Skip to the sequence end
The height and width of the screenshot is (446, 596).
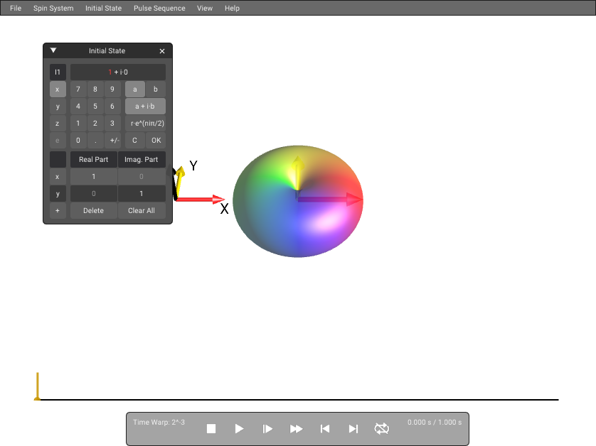pos(353,428)
